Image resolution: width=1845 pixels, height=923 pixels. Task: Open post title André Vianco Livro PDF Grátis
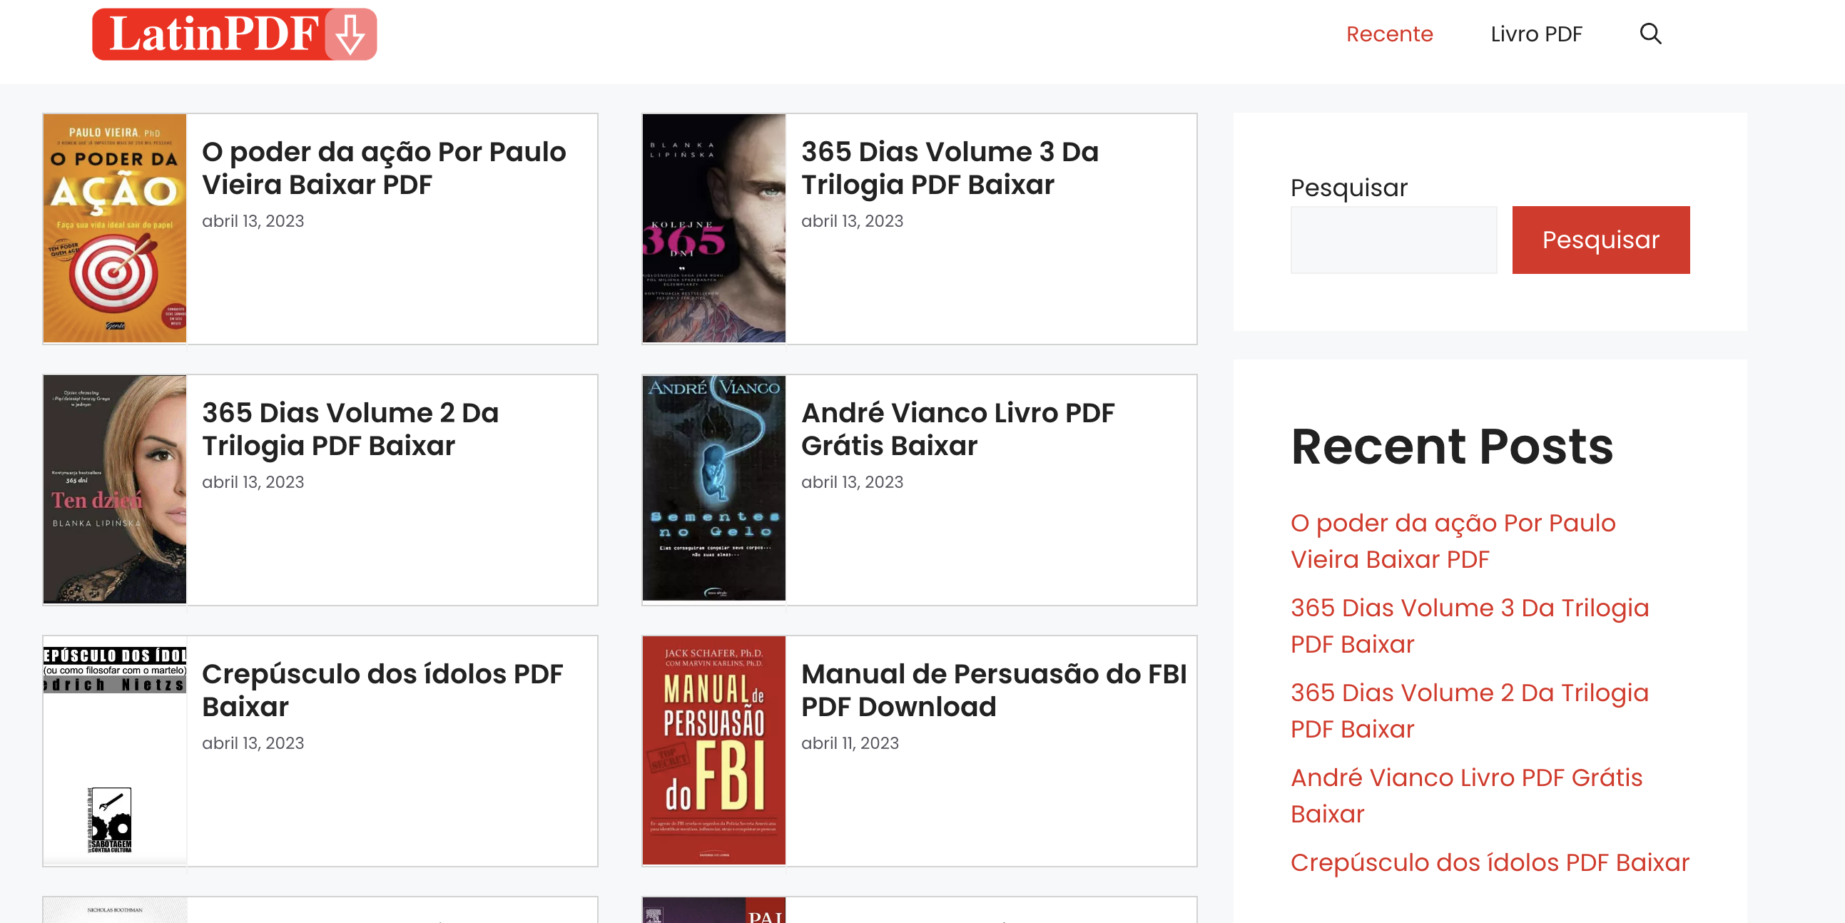pyautogui.click(x=957, y=429)
